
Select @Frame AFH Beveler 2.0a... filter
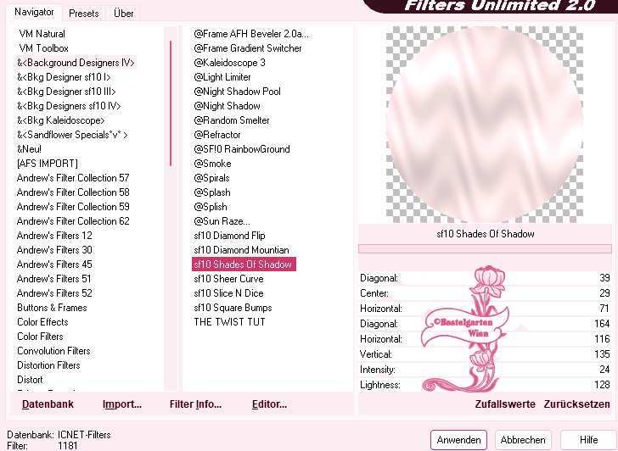[x=251, y=34]
